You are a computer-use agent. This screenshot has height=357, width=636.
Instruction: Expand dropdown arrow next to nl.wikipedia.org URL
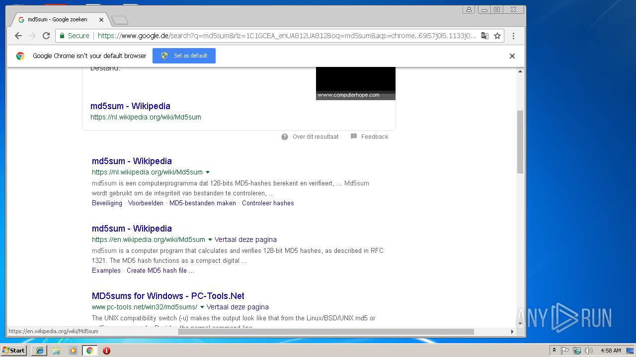pyautogui.click(x=208, y=172)
